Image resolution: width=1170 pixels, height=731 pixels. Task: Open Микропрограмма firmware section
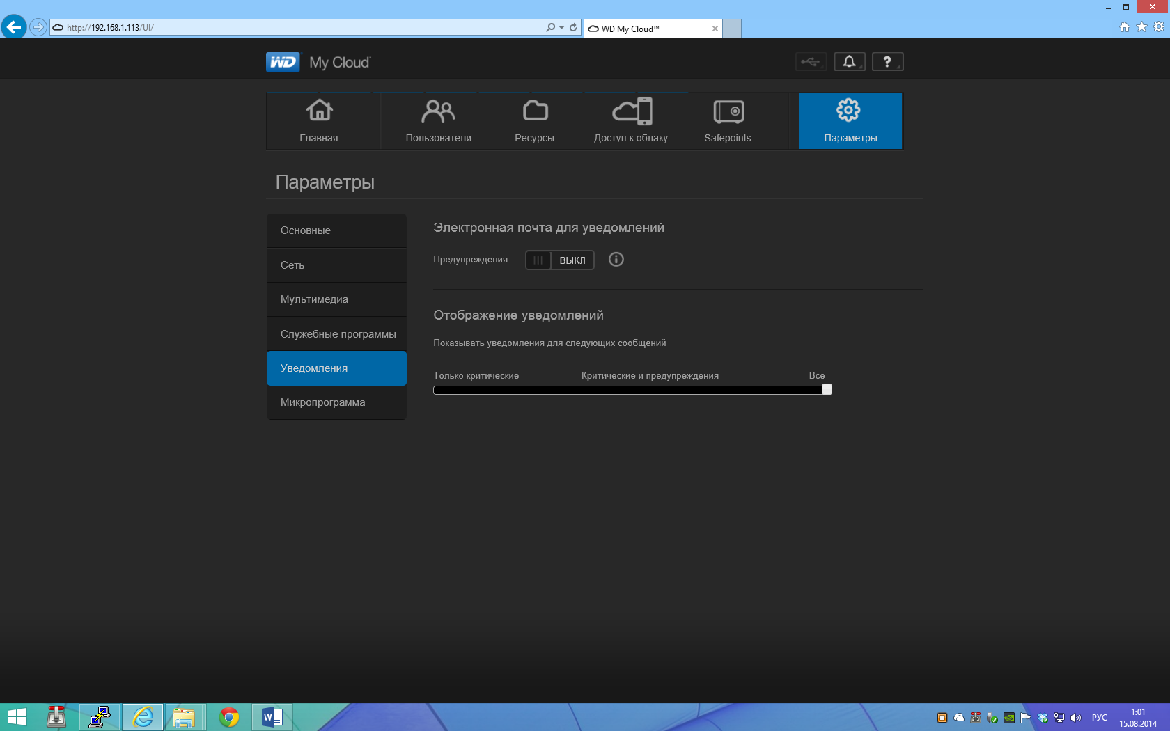point(336,402)
